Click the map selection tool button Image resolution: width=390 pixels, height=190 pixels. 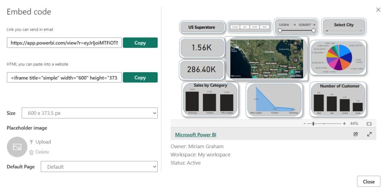click(296, 60)
